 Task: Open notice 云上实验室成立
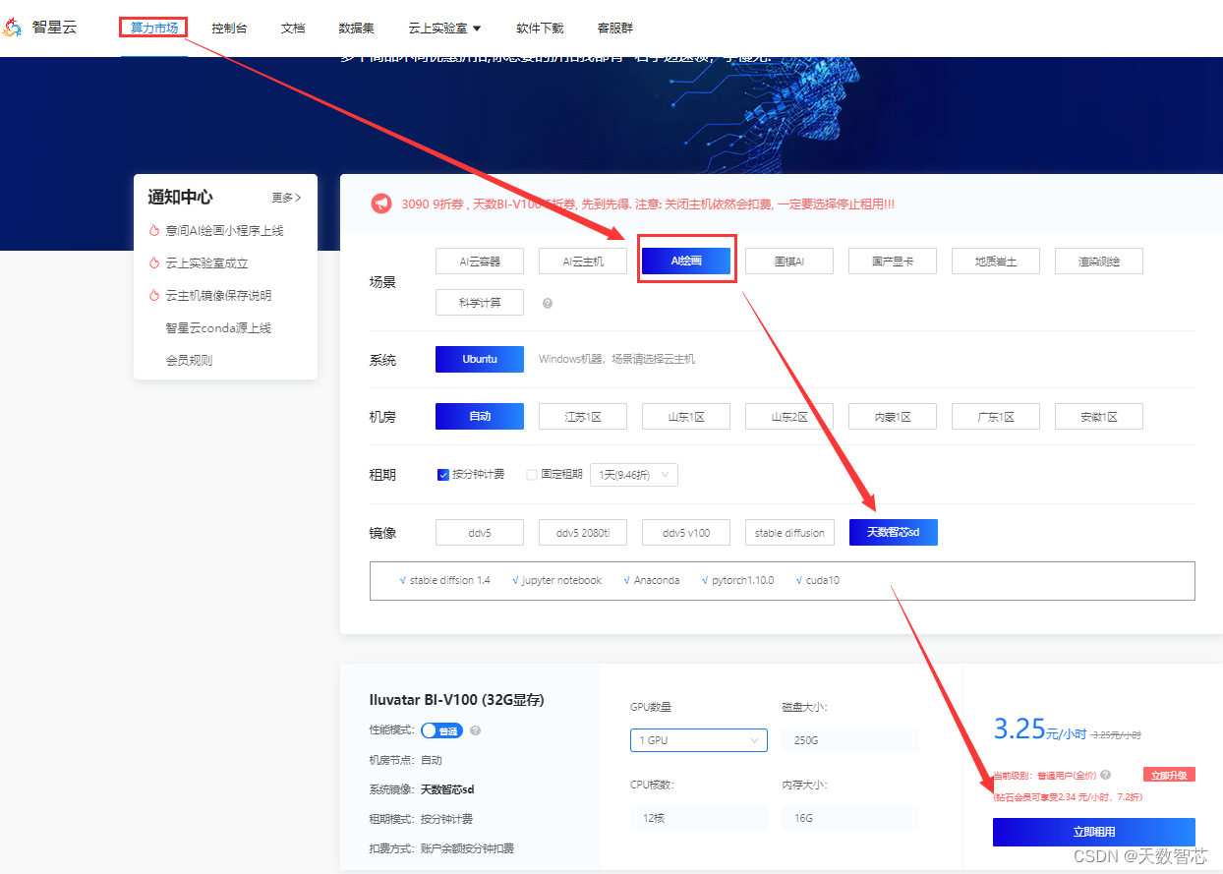coord(206,263)
